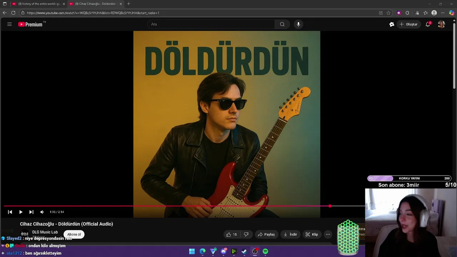Click the Oluştur create button
This screenshot has width=457, height=257.
[408, 24]
